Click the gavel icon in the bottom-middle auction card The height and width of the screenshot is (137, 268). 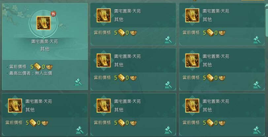[168, 130]
